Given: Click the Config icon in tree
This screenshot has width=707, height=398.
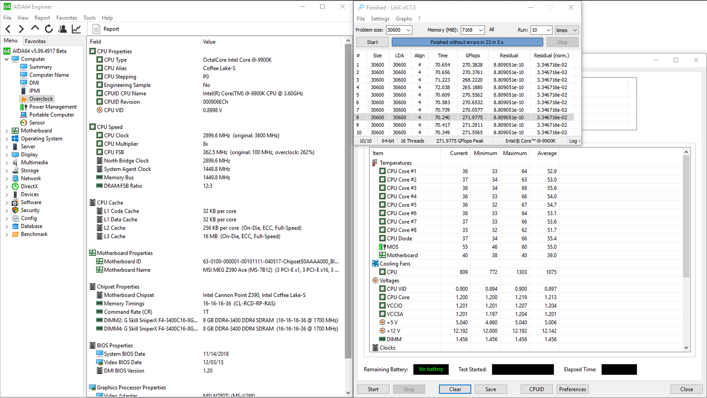Looking at the screenshot, I should [x=15, y=218].
